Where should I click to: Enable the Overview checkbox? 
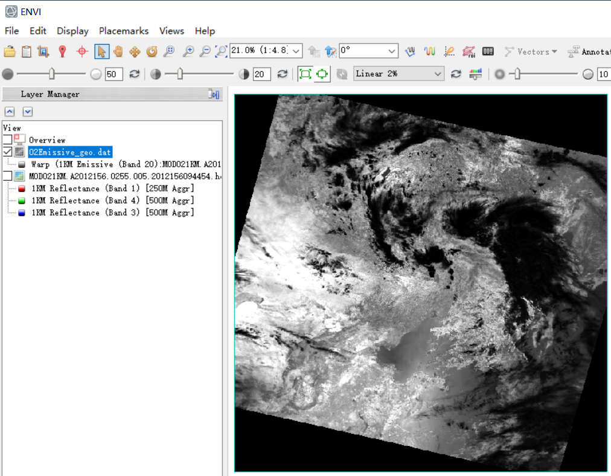pos(7,140)
